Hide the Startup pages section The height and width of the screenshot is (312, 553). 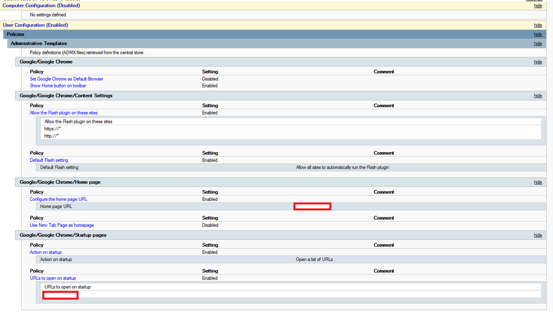538,235
